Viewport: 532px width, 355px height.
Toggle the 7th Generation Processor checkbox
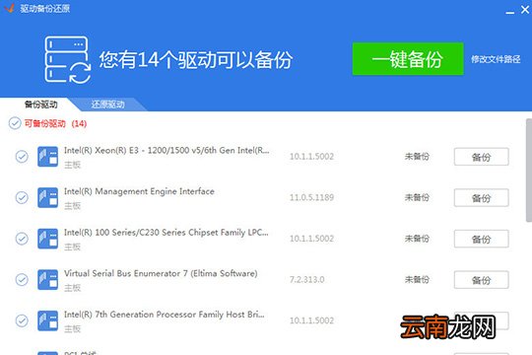(22, 320)
